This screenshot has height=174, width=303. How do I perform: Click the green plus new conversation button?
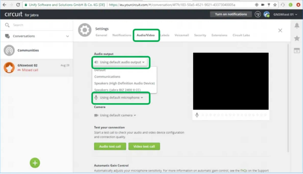click(35, 163)
